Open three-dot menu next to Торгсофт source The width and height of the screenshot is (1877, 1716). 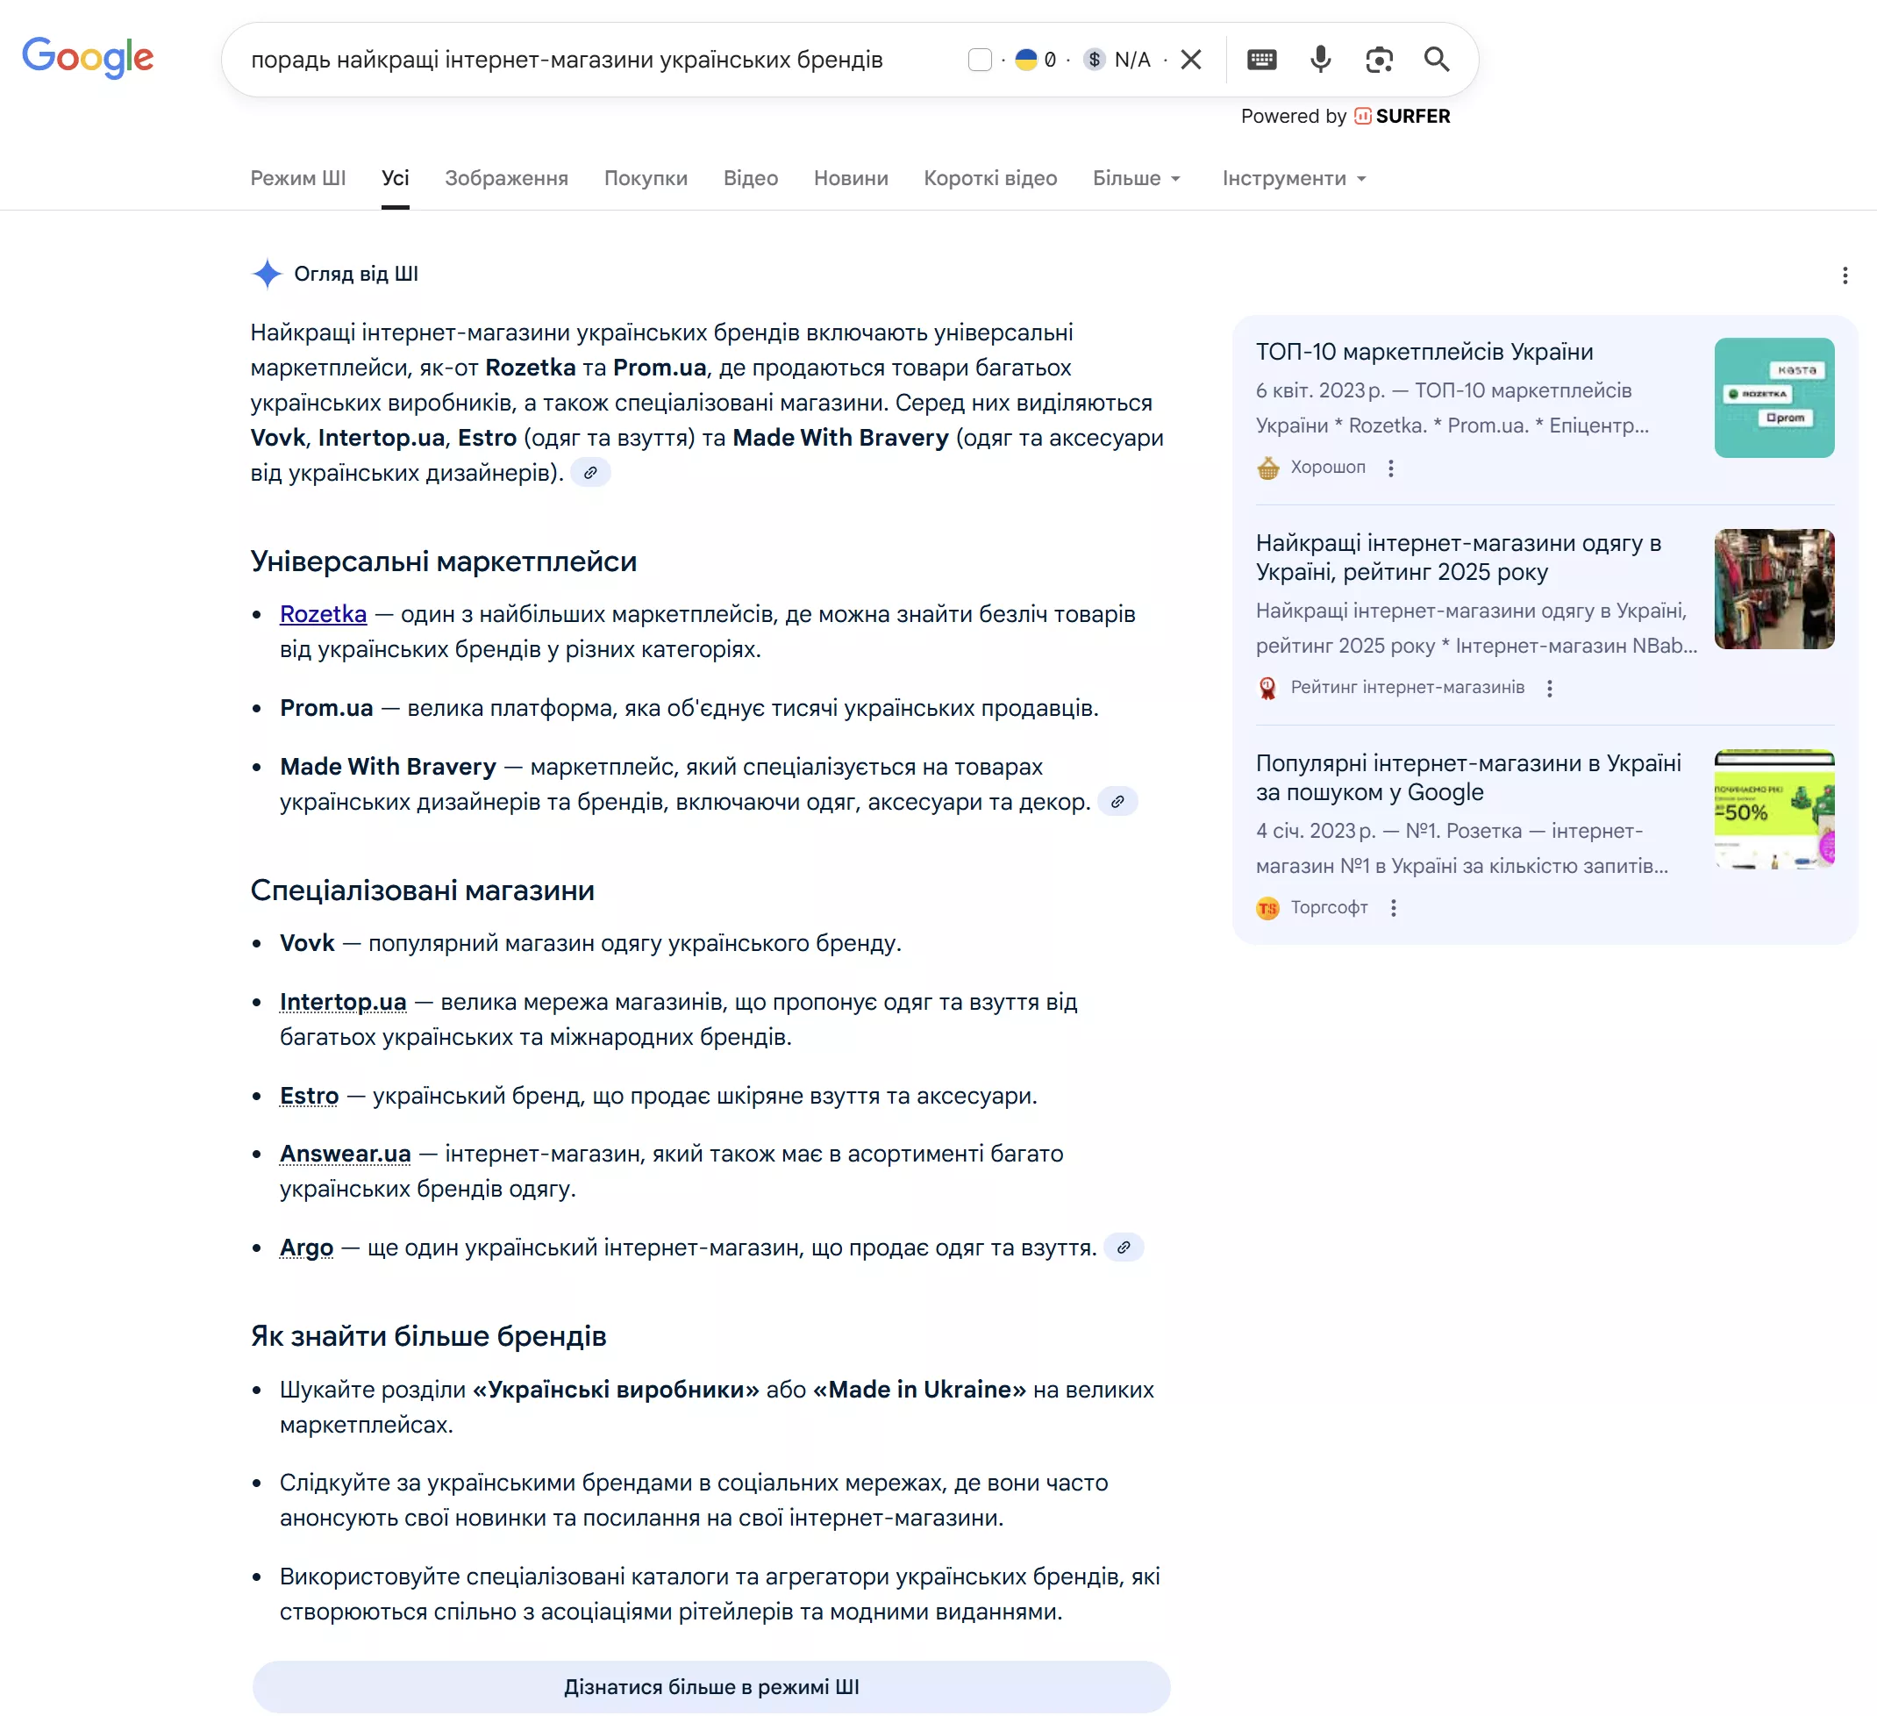pos(1393,908)
